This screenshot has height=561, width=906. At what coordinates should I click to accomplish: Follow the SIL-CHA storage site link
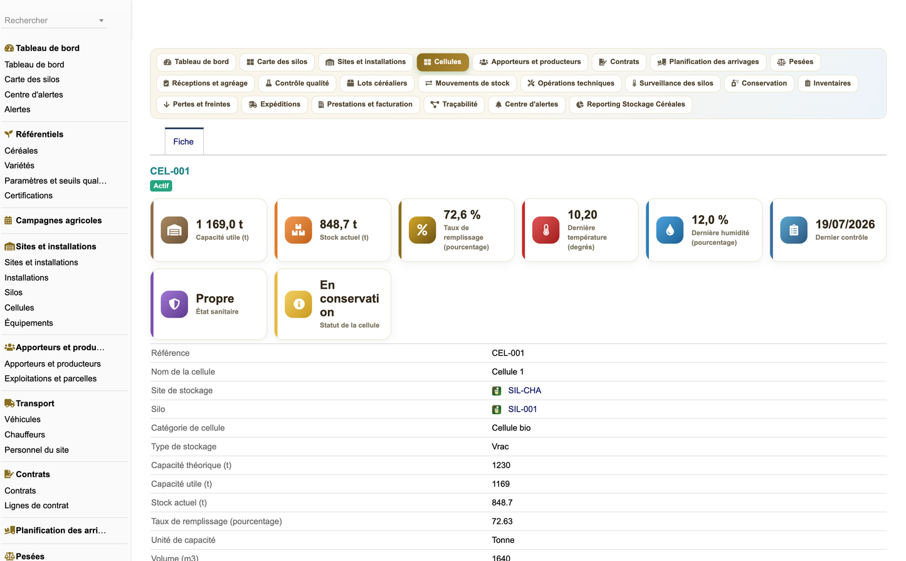tap(524, 391)
